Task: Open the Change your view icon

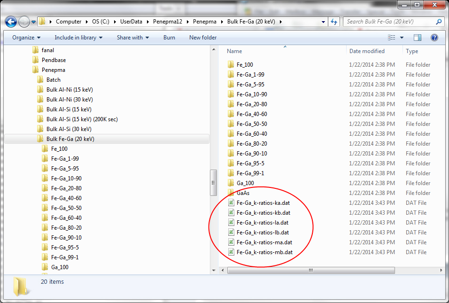Action: click(391, 38)
